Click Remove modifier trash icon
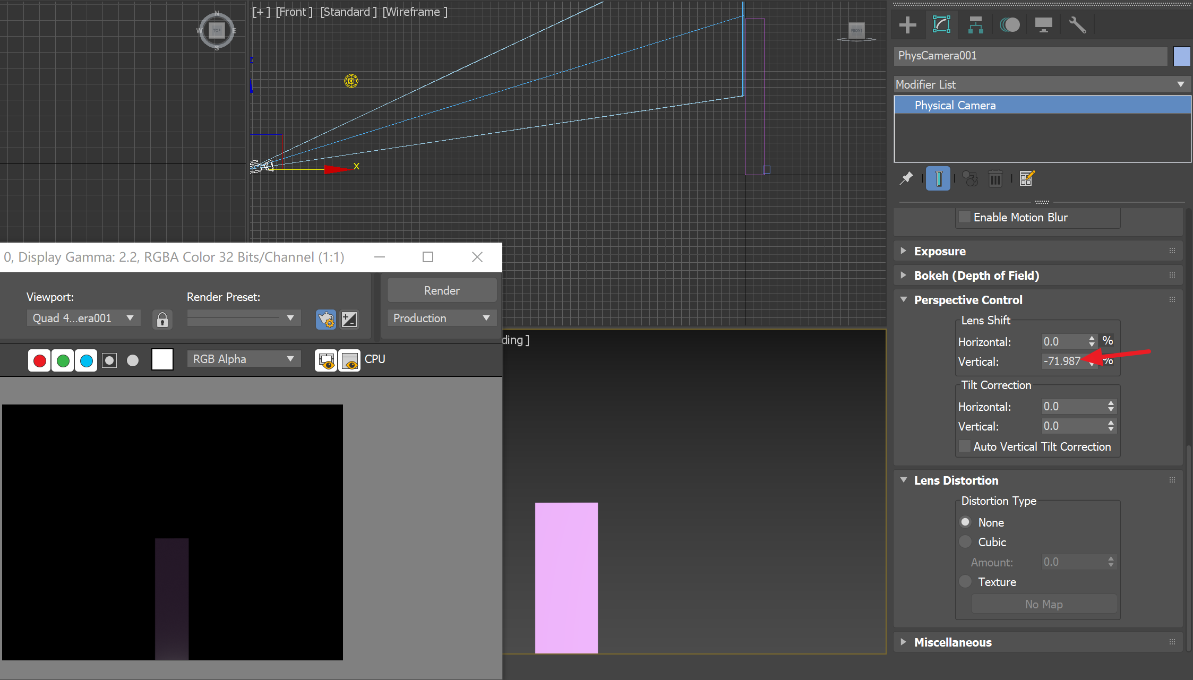This screenshot has height=680, width=1193. pos(995,179)
